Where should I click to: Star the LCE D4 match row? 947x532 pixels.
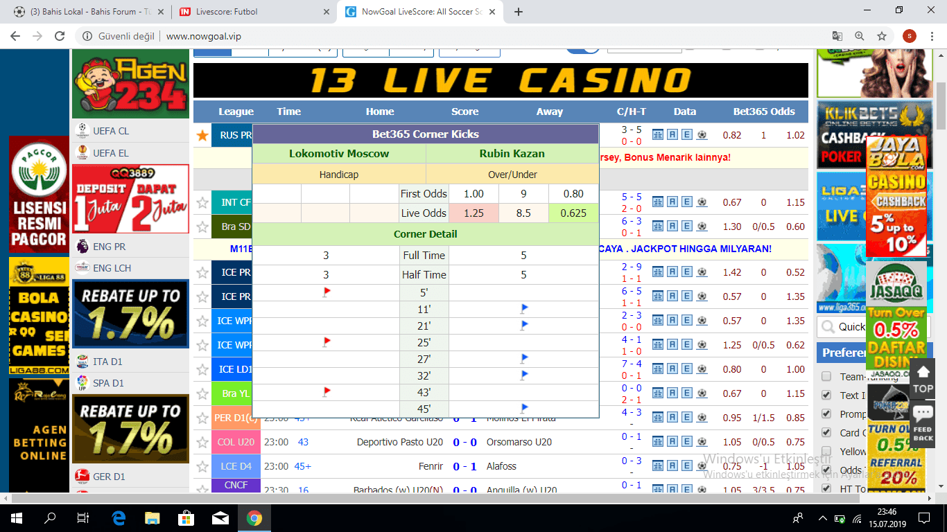(202, 466)
